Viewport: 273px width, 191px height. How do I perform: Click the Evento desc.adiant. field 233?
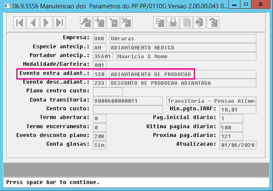point(100,83)
